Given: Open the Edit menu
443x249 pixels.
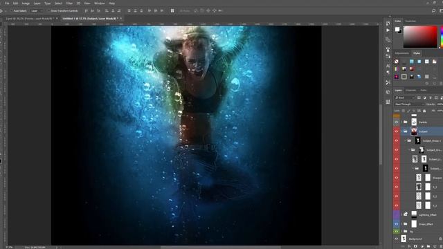Looking at the screenshot, I should pos(15,3).
